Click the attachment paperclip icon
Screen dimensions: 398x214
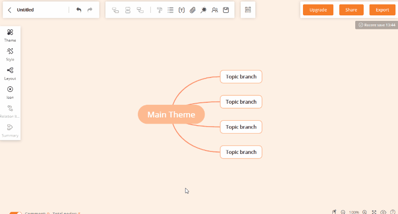point(193,10)
